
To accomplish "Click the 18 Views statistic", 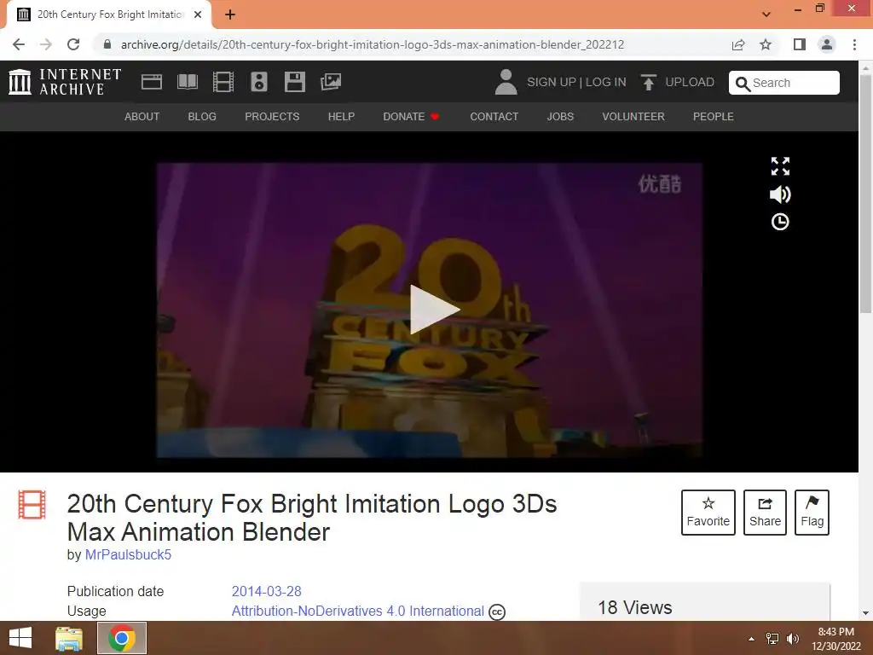I will tap(634, 607).
